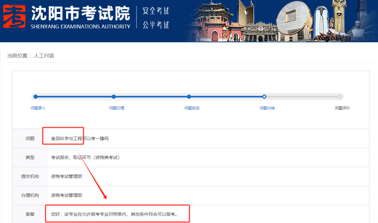Click the type value 考试报名、取证环节
This screenshot has width=378, height=223.
[85, 157]
